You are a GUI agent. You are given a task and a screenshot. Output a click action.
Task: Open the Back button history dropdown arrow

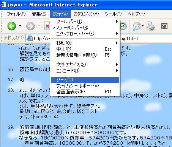point(20,26)
